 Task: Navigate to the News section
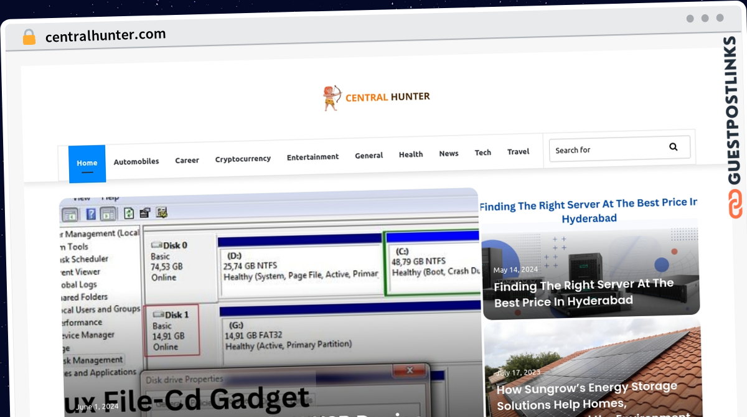tap(449, 153)
